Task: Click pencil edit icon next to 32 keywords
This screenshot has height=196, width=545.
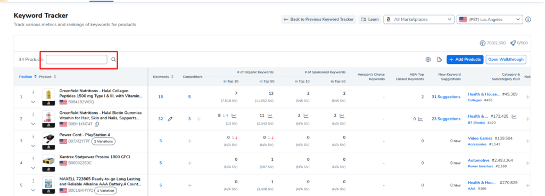Action: pos(170,119)
